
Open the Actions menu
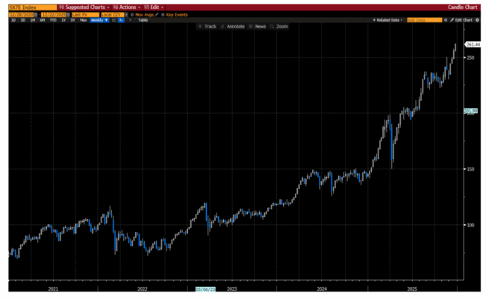[124, 7]
